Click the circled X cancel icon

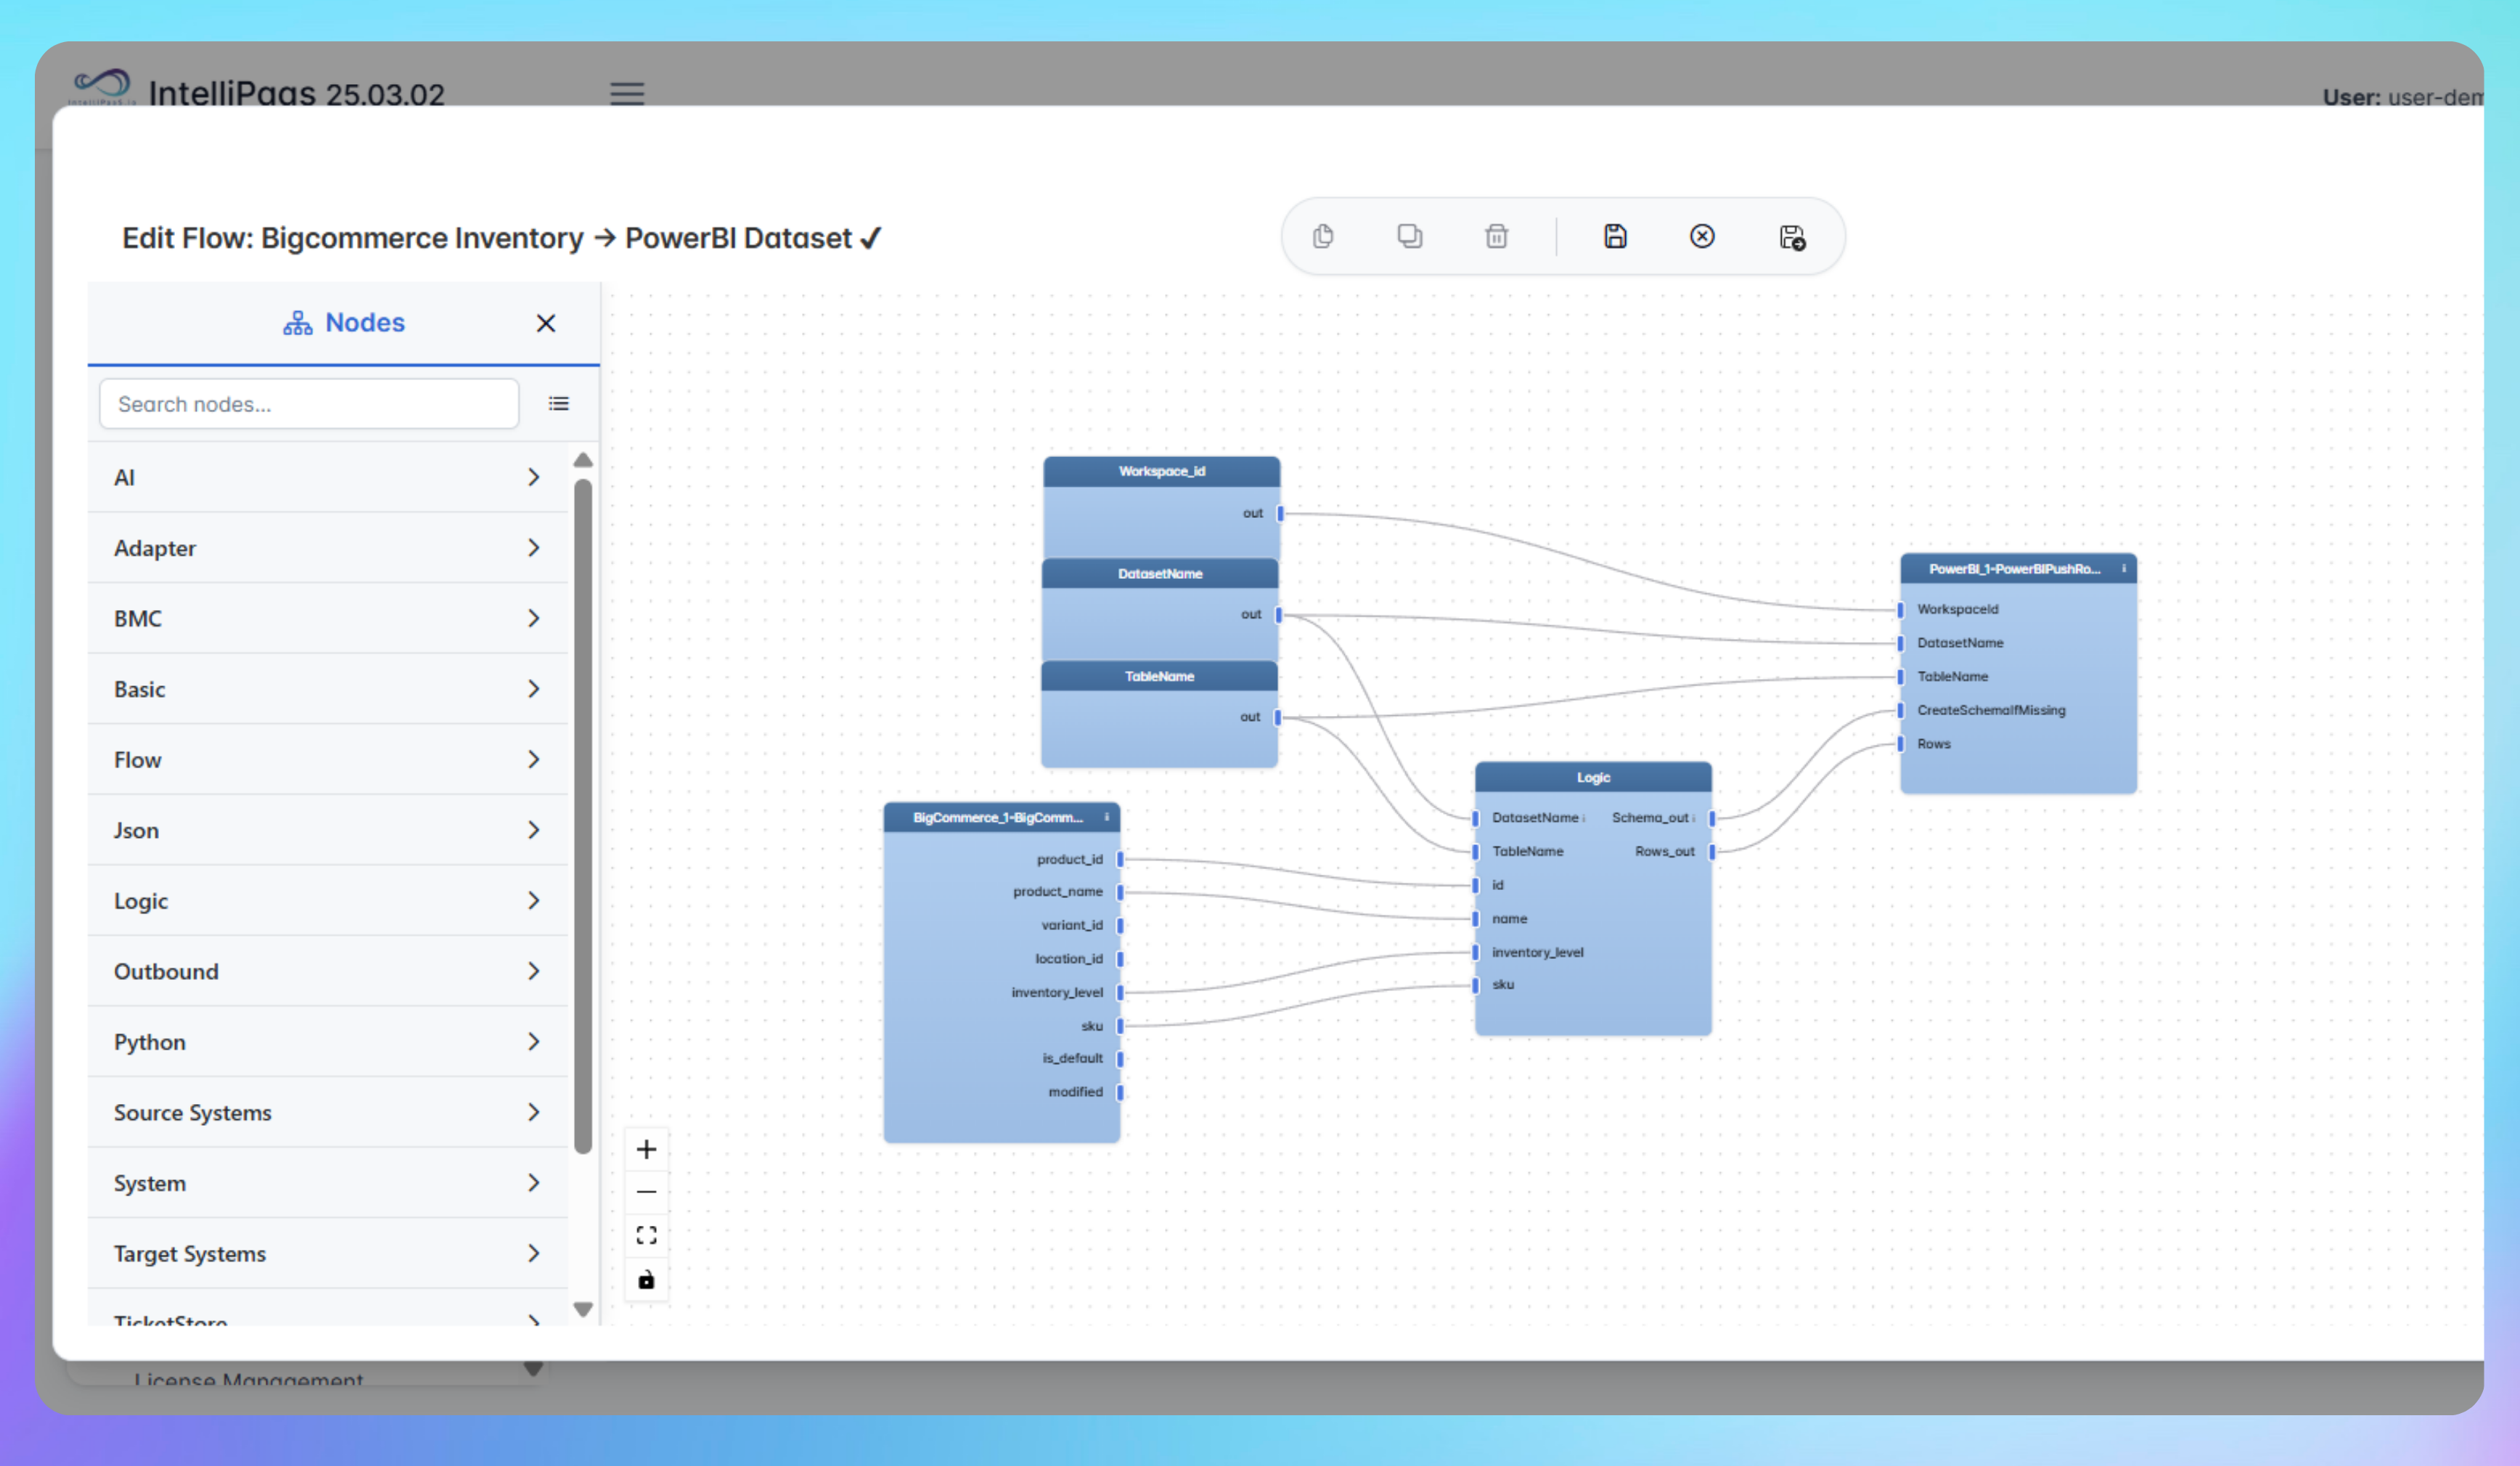[1702, 236]
